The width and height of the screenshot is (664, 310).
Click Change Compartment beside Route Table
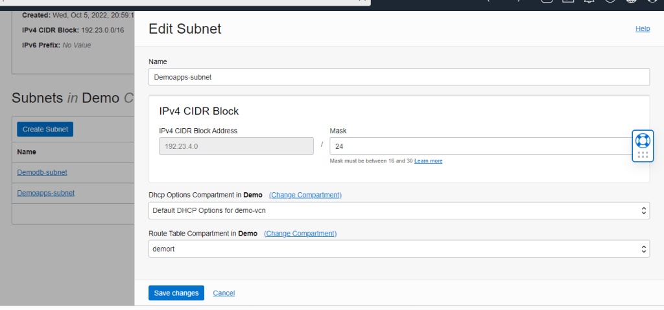(300, 233)
